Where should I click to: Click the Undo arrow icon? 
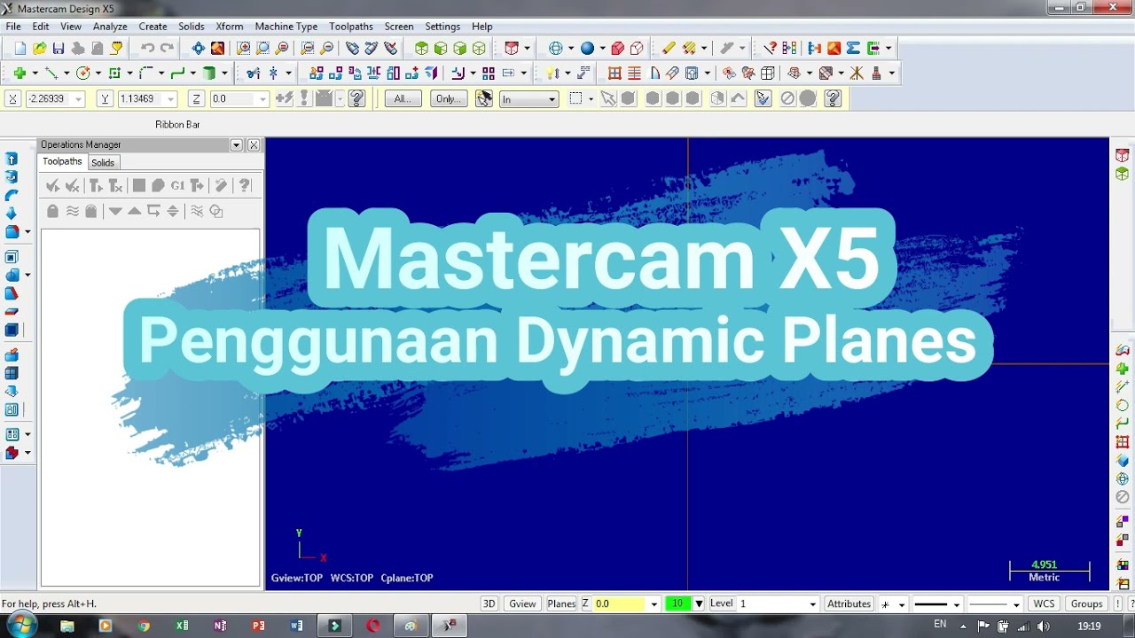(147, 48)
